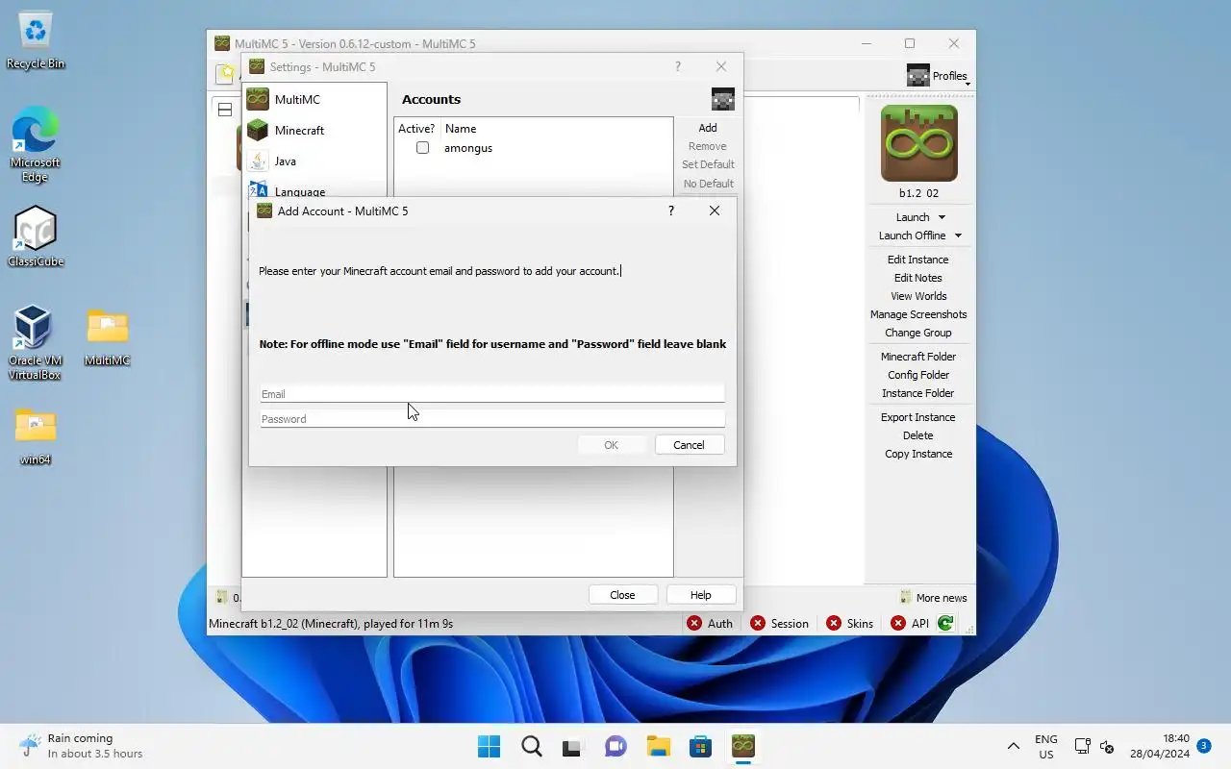Click Close in Settings dialog

(622, 595)
